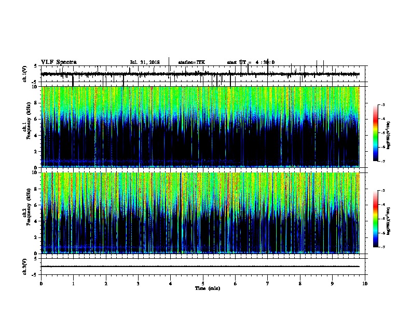Click the time axis tick label "2"
The width and height of the screenshot is (411, 318).
pos(106,284)
